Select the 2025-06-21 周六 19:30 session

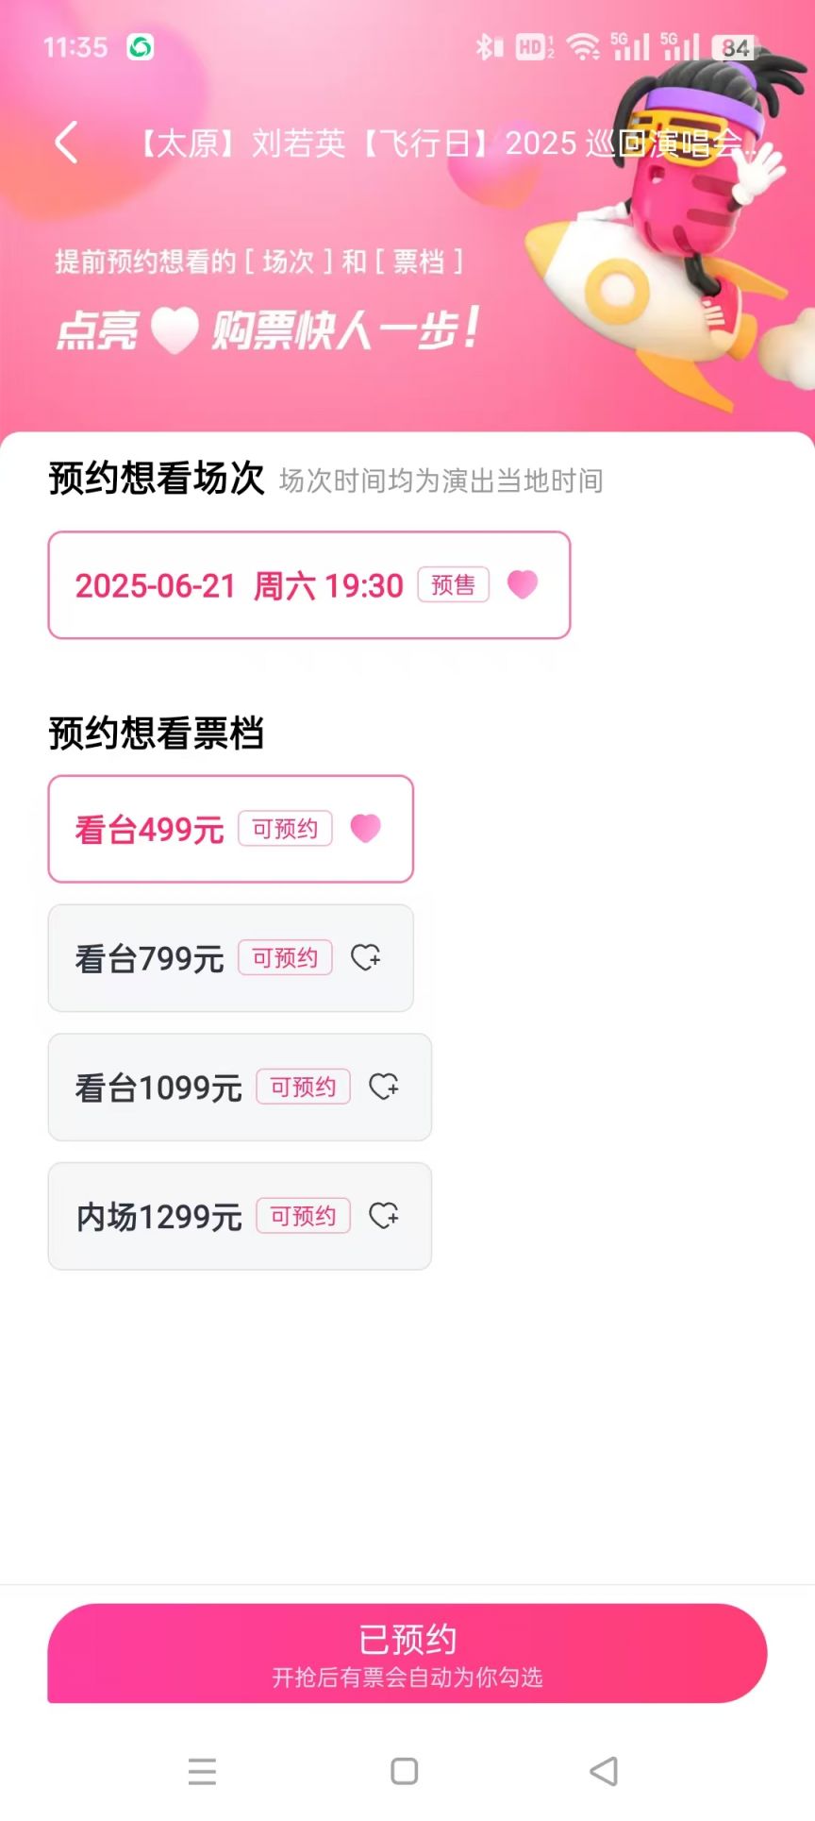pos(240,586)
